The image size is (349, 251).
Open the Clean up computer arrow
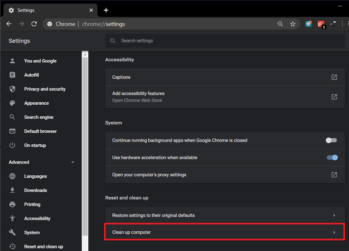coord(334,232)
